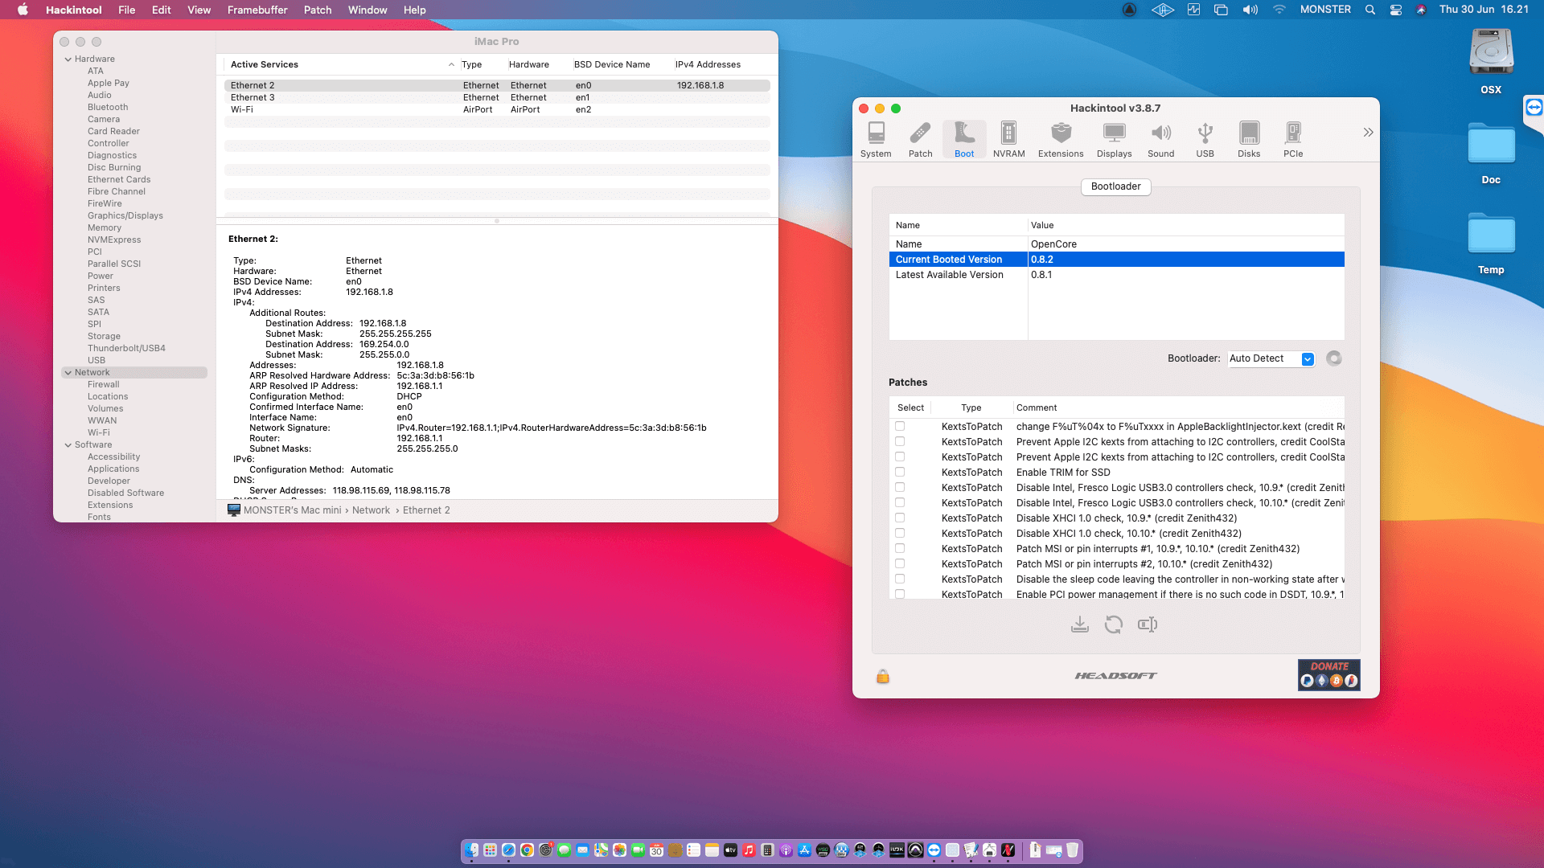1544x868 pixels.
Task: Click the download patches icon
Action: pyautogui.click(x=1080, y=624)
